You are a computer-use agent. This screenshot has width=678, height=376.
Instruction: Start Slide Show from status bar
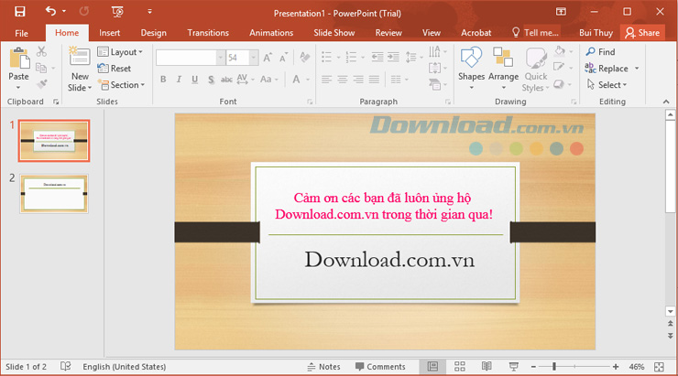tap(513, 367)
